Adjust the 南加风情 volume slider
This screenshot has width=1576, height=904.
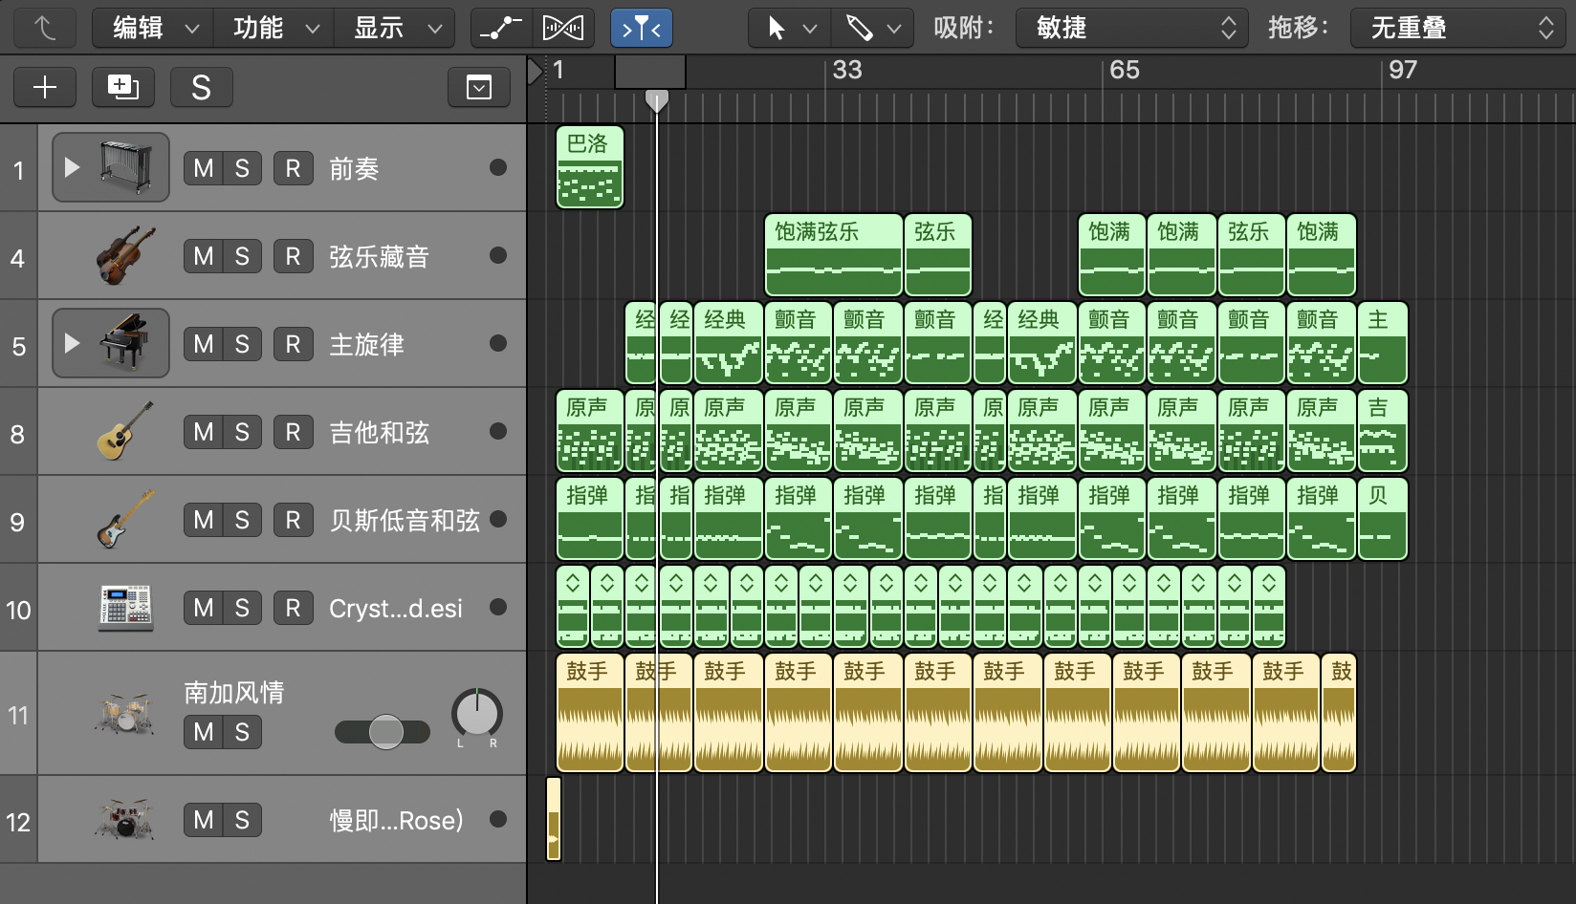[x=383, y=732]
